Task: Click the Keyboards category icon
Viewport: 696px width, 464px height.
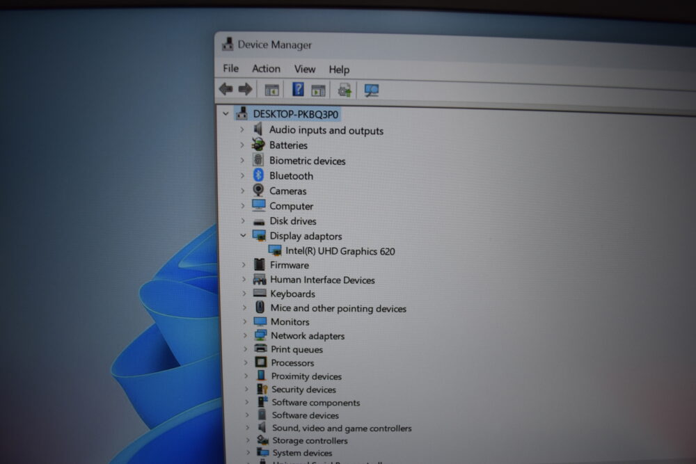Action: coord(260,293)
